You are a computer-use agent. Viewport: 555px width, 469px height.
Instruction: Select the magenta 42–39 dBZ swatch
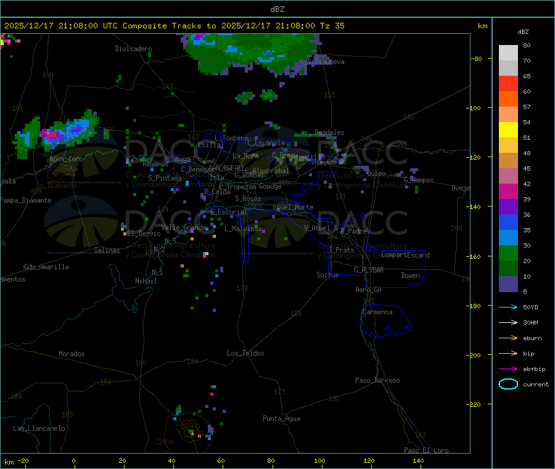(508, 191)
